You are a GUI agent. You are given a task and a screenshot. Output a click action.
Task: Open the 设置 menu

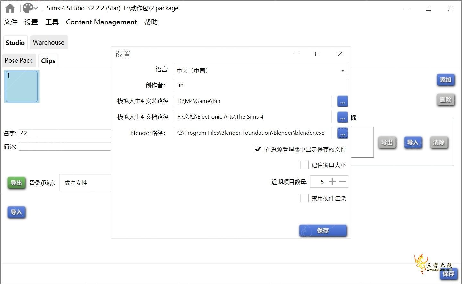pyautogui.click(x=31, y=22)
